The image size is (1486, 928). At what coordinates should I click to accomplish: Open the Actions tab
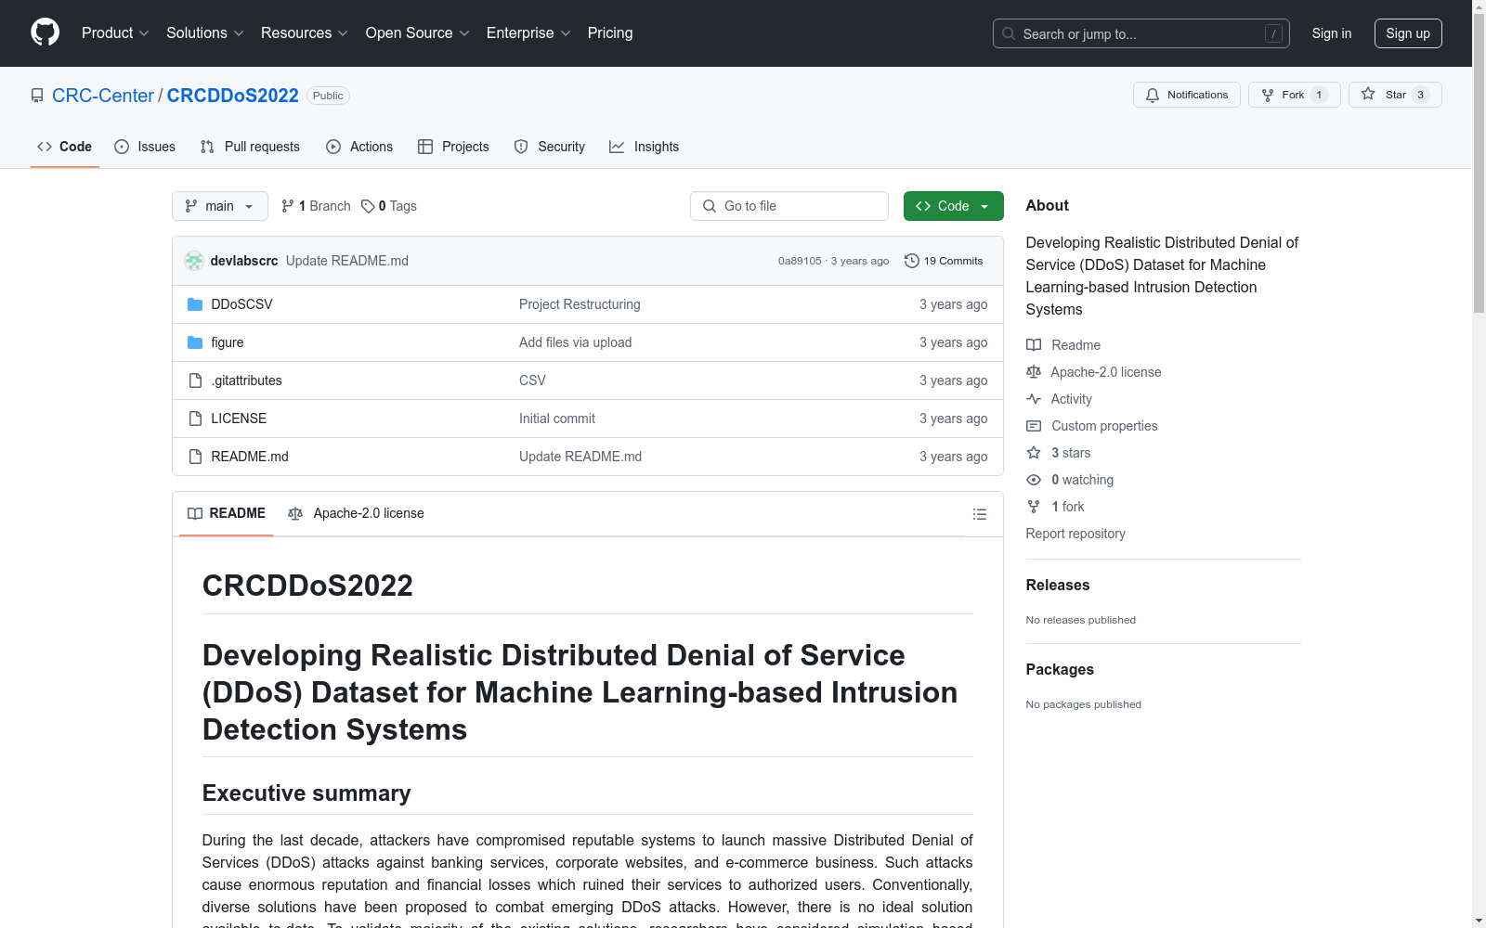359,147
